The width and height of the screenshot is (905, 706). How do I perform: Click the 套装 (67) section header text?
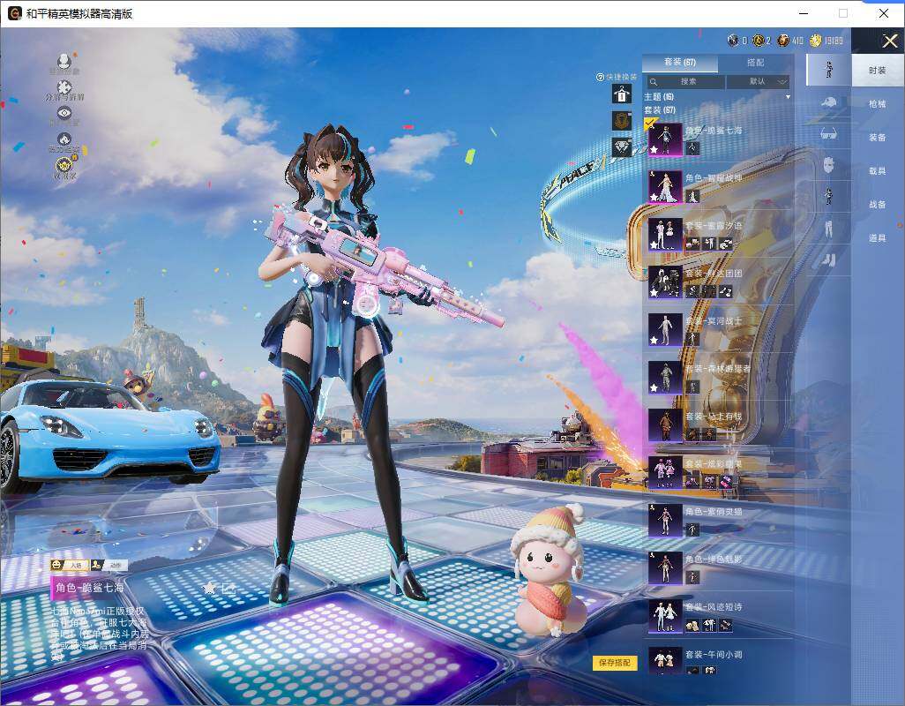[660, 109]
